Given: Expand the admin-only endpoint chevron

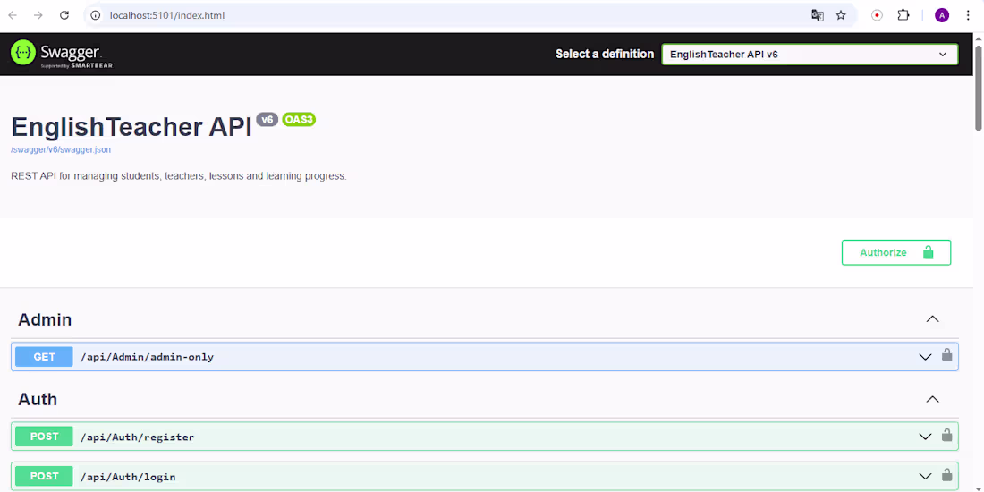Looking at the screenshot, I should pyautogui.click(x=925, y=357).
